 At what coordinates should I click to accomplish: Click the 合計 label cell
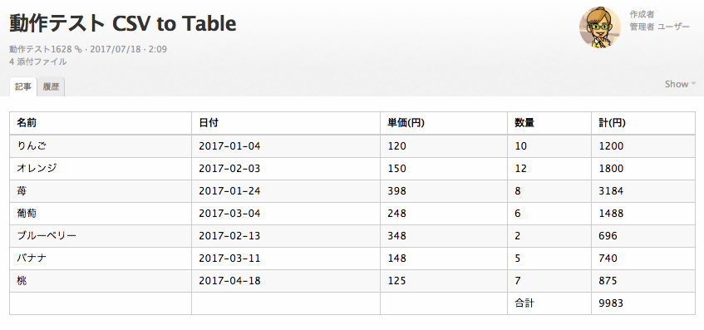point(549,303)
